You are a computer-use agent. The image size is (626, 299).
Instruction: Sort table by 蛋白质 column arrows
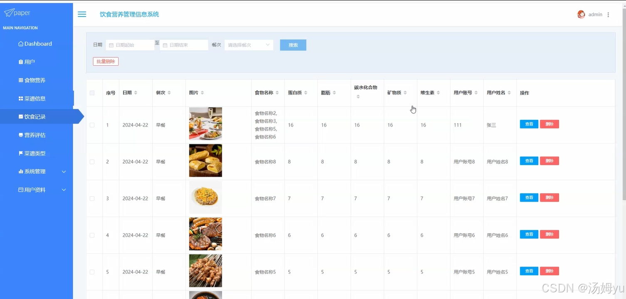tap(306, 93)
